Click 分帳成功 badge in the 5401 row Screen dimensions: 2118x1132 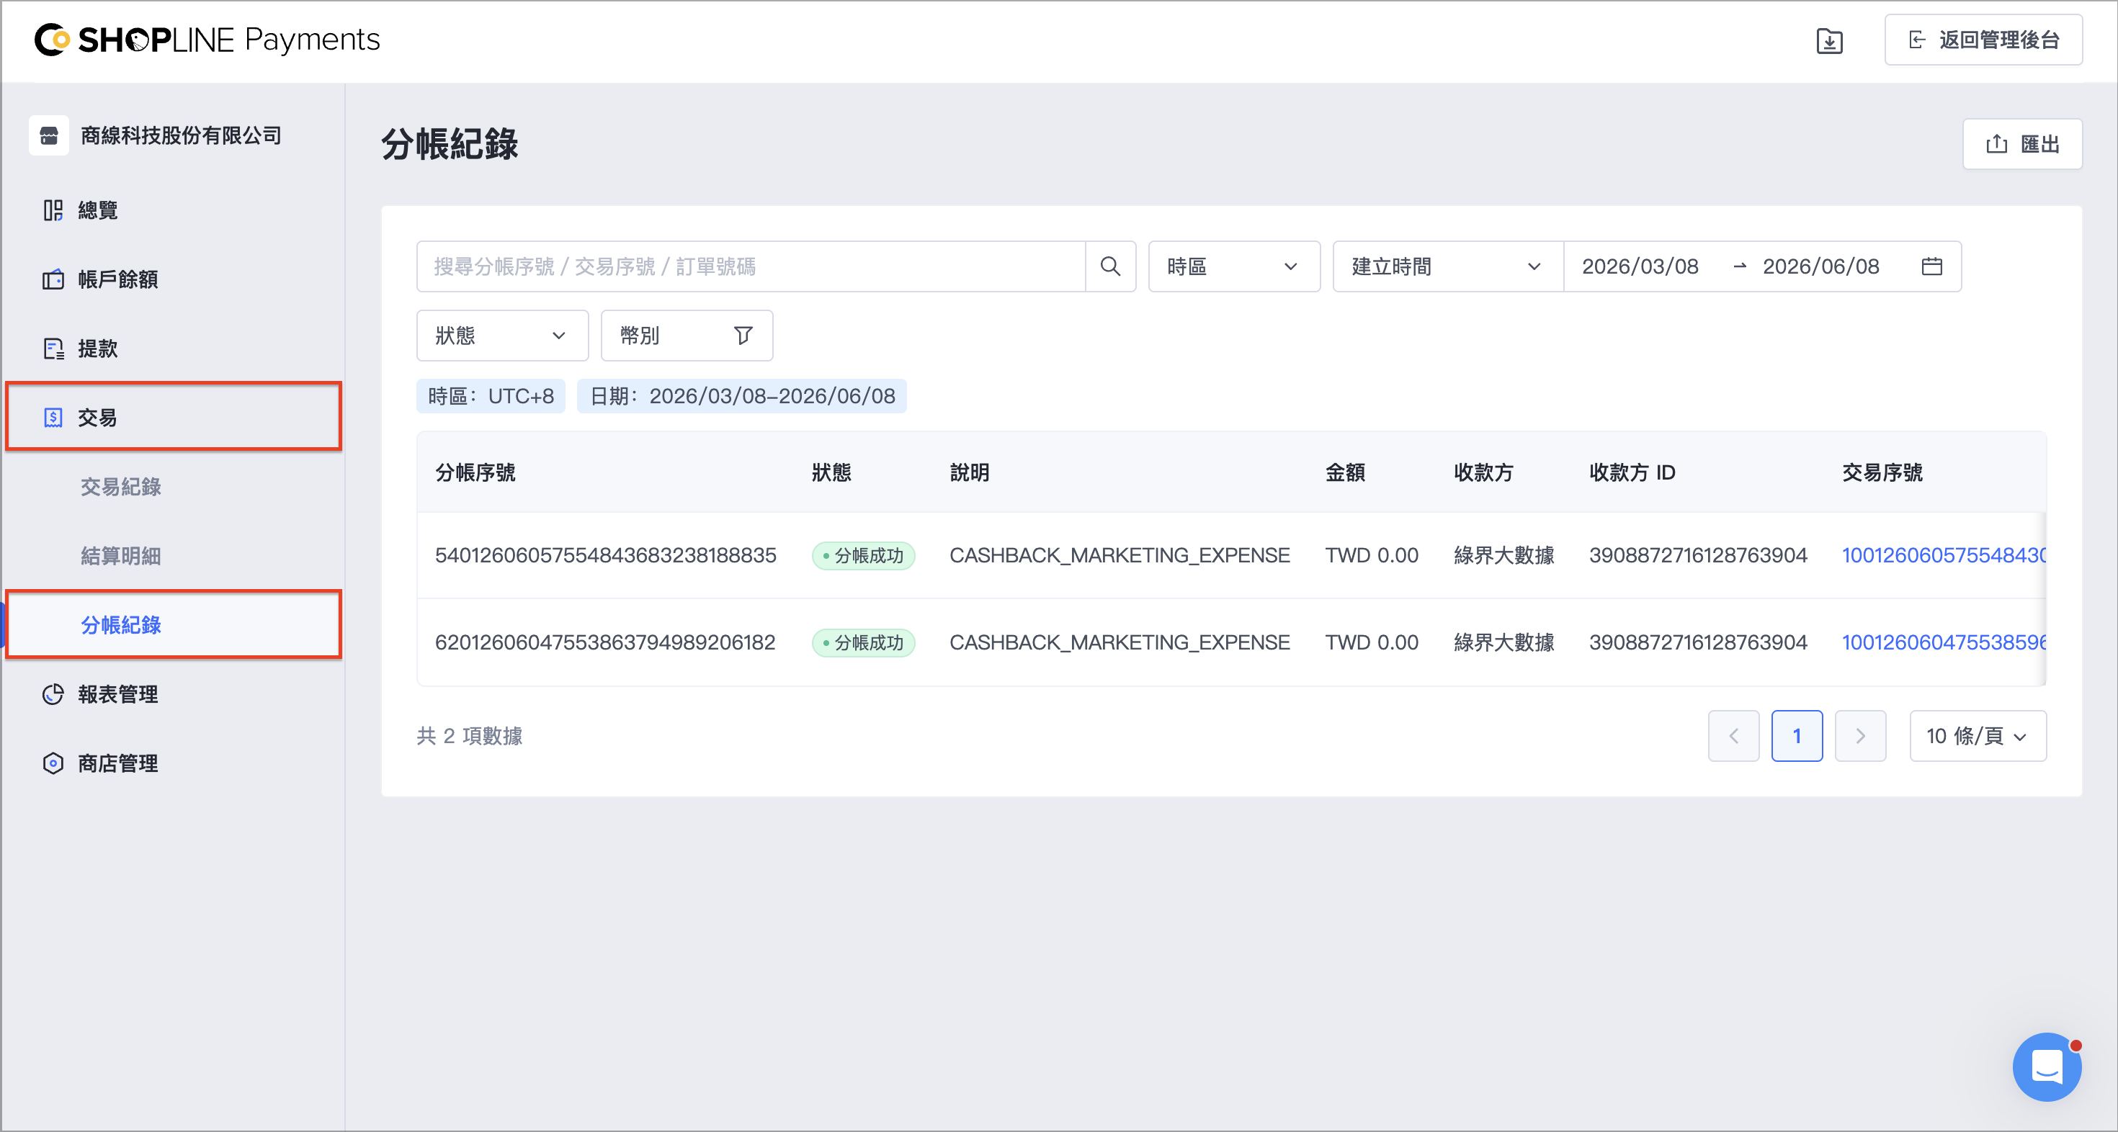pyautogui.click(x=862, y=556)
